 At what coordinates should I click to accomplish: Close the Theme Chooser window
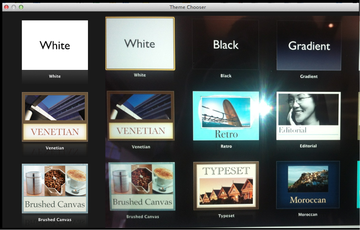6,7
